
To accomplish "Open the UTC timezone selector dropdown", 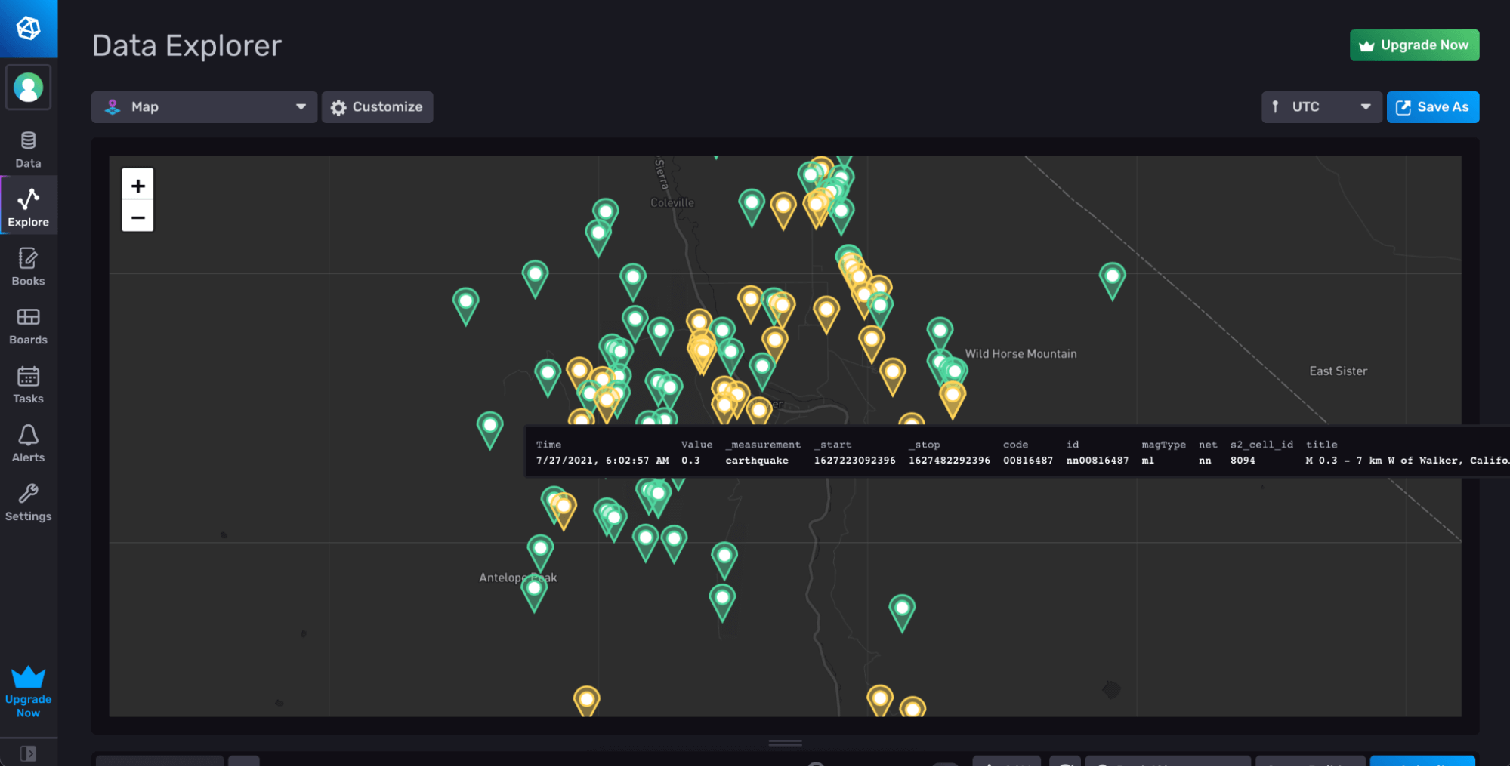I will click(x=1320, y=106).
